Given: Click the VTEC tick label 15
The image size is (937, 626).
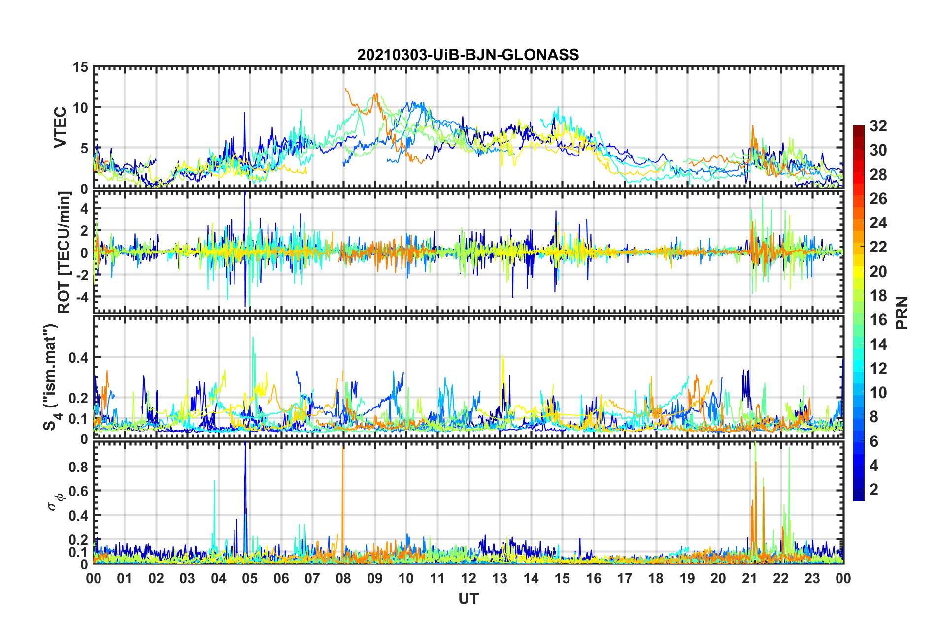Looking at the screenshot, I should click(79, 67).
